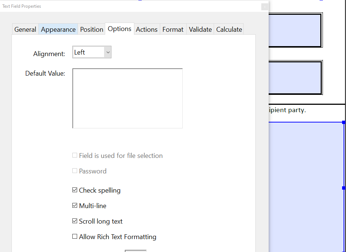Image resolution: width=348 pixels, height=252 pixels.
Task: Enable Allow Rich Text Formatting
Action: [75, 236]
